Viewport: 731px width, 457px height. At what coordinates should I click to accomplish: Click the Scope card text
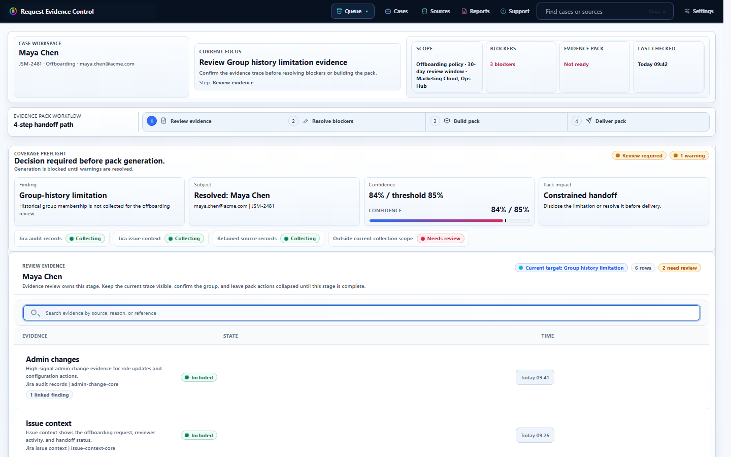click(446, 75)
